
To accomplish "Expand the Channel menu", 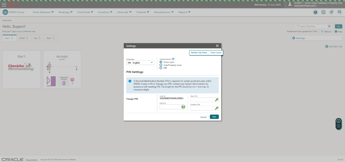I will [x=143, y=12].
